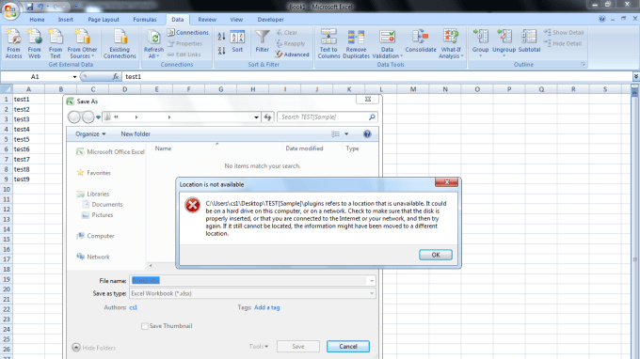Switch to the Home tab

tap(37, 19)
